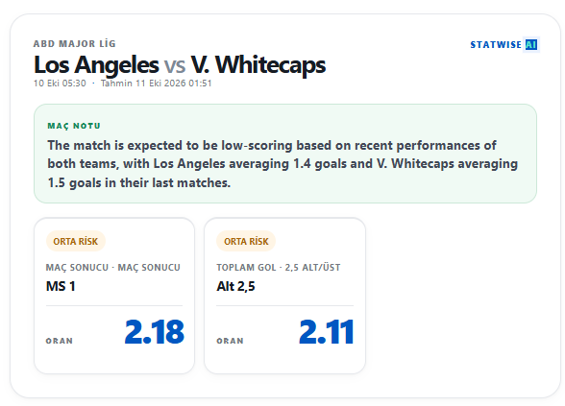
Task: Click the ABD MAJOR LİG league label
Action: pos(75,44)
